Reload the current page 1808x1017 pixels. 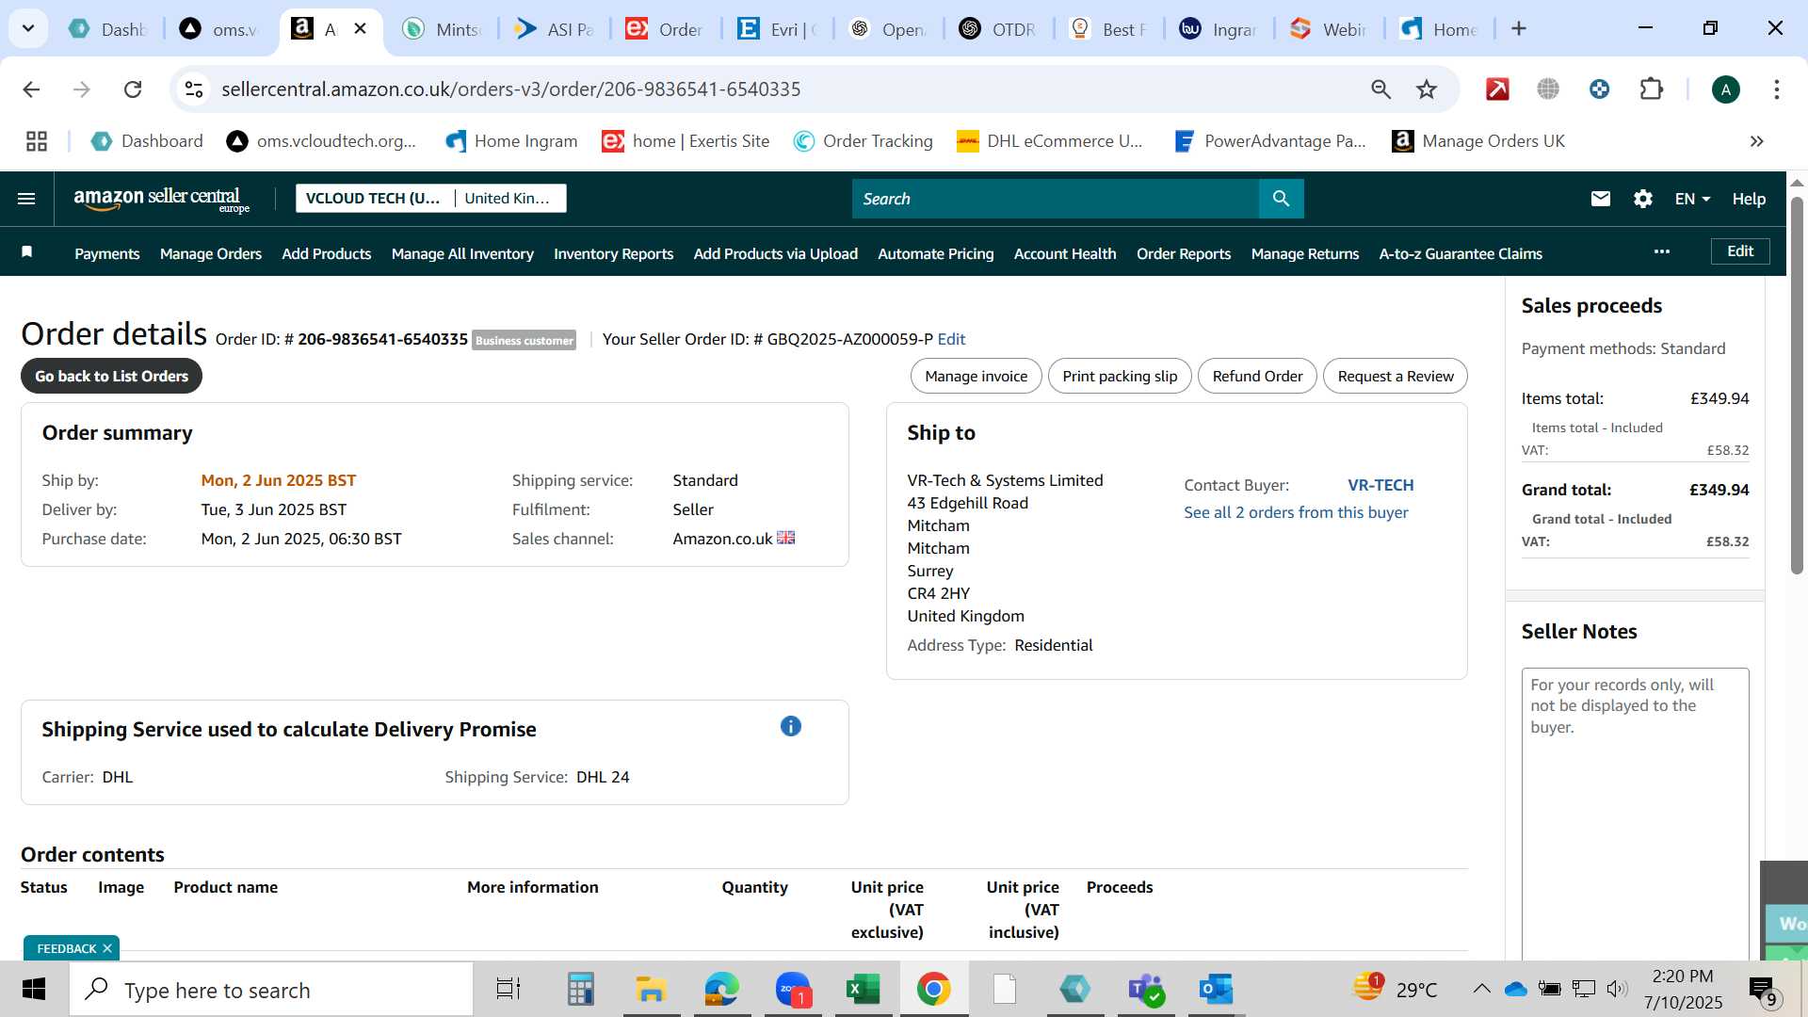tap(133, 89)
